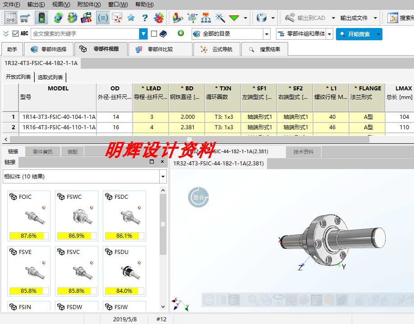Open the 窗口(W) menu
This screenshot has height=324, width=414.
(x=118, y=5)
